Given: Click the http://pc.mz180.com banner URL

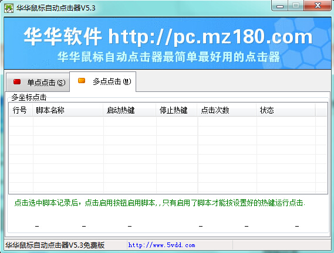Looking at the screenshot, I should pyautogui.click(x=211, y=36).
